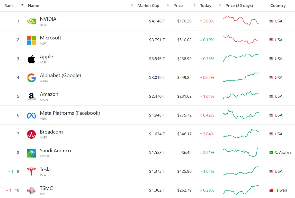Viewport: 295px width, 198px height.
Task: Click the Price column header
Action: pos(178,6)
